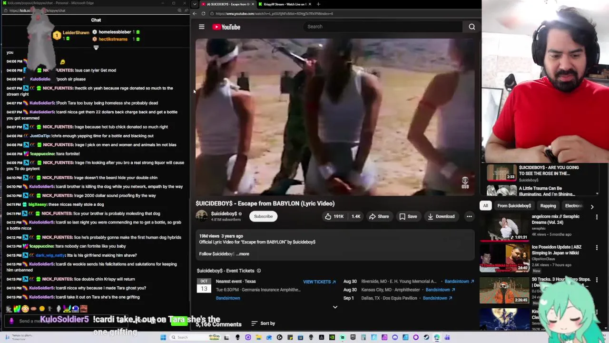Open the Windows Start menu

click(x=163, y=337)
